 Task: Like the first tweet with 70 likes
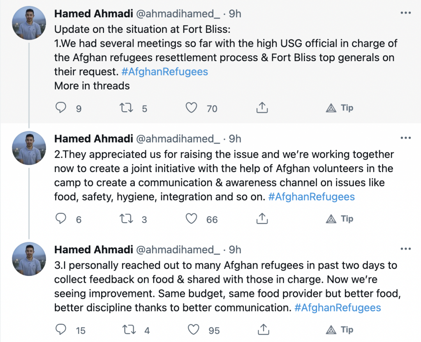coord(191,108)
